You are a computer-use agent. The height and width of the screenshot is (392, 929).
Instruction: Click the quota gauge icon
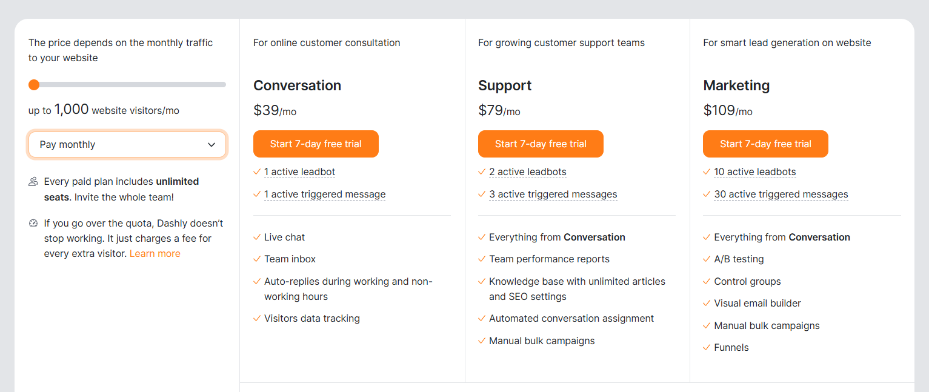[33, 223]
